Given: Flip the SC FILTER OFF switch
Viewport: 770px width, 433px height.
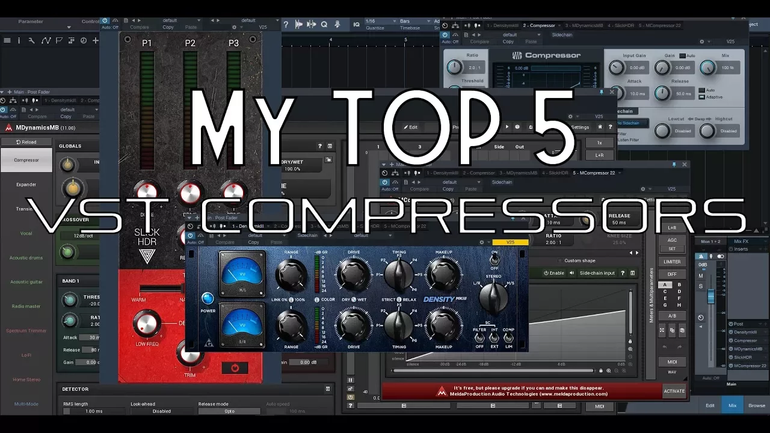Looking at the screenshot, I should (x=479, y=338).
